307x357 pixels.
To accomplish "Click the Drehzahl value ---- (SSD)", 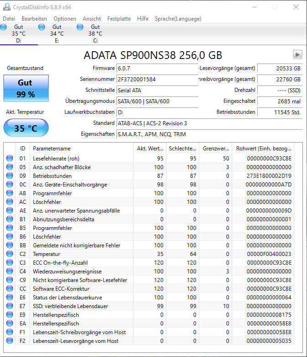I will pos(280,90).
